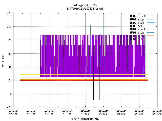This screenshot has height=121, width=162.
Task: Click the 'NPD1 bias' legend label
Action: (x=137, y=36)
